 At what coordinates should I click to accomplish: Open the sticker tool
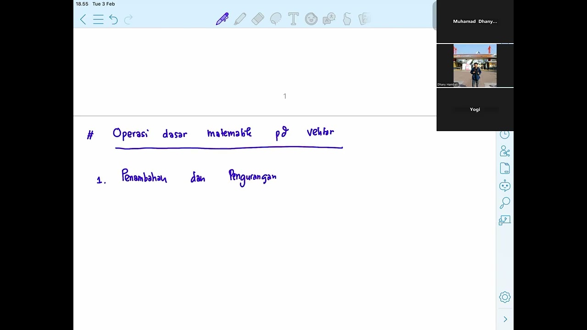pos(311,19)
